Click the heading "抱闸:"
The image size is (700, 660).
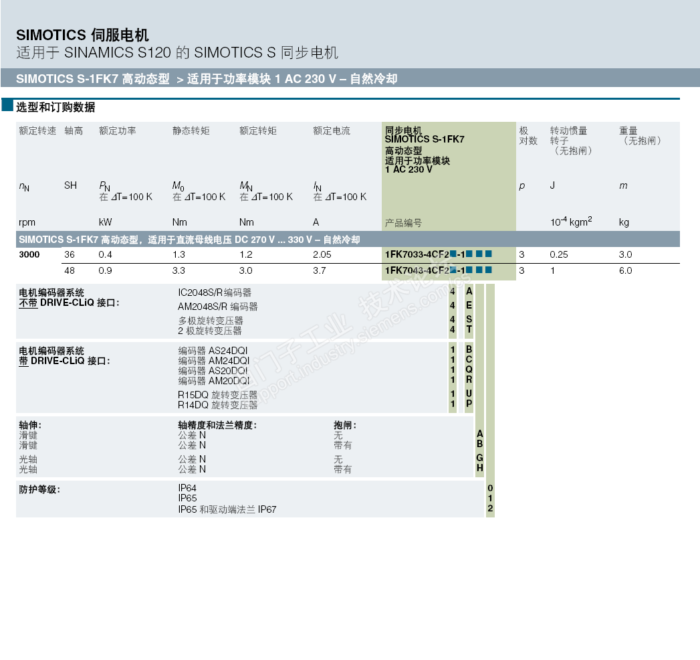pyautogui.click(x=345, y=425)
